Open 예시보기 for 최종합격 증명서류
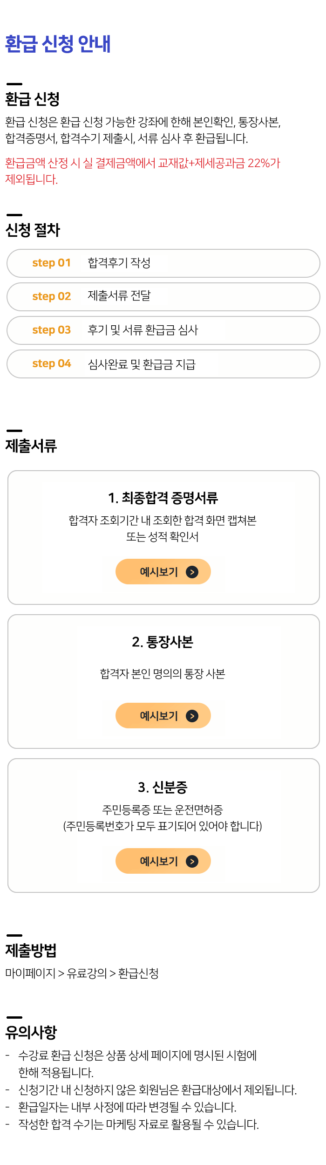Viewport: 326px width, 1165px height. [x=163, y=571]
